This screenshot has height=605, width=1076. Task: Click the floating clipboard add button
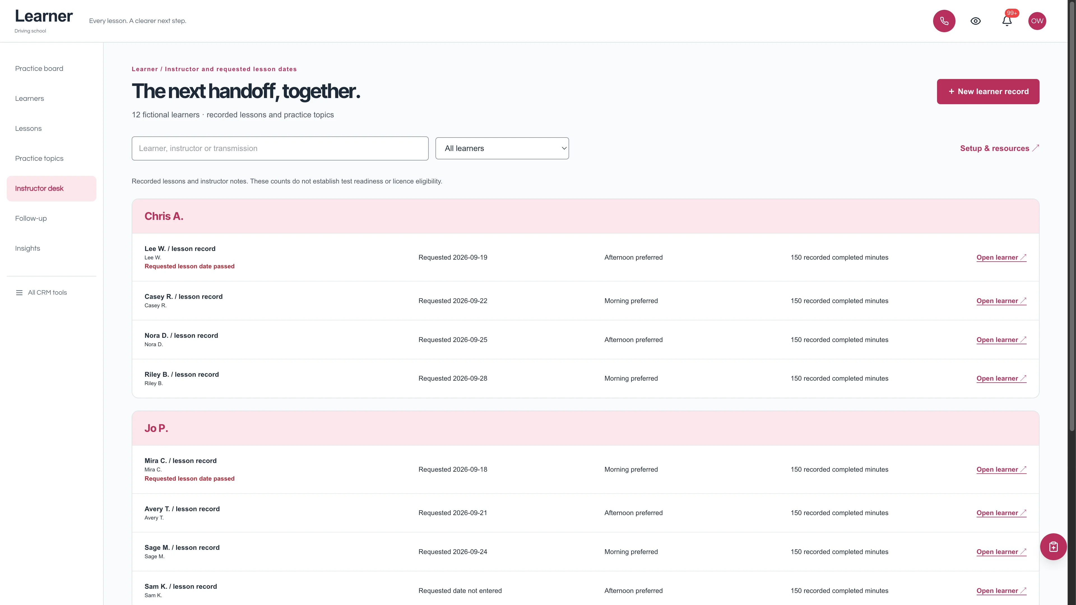point(1054,546)
